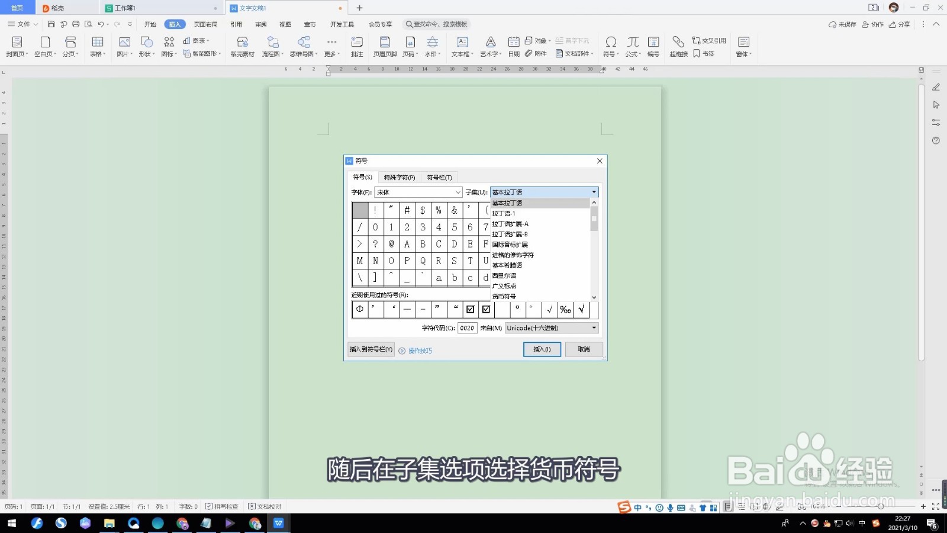Open the 窗体 form controls dropdown
Viewport: 947px width, 533px height.
(744, 46)
